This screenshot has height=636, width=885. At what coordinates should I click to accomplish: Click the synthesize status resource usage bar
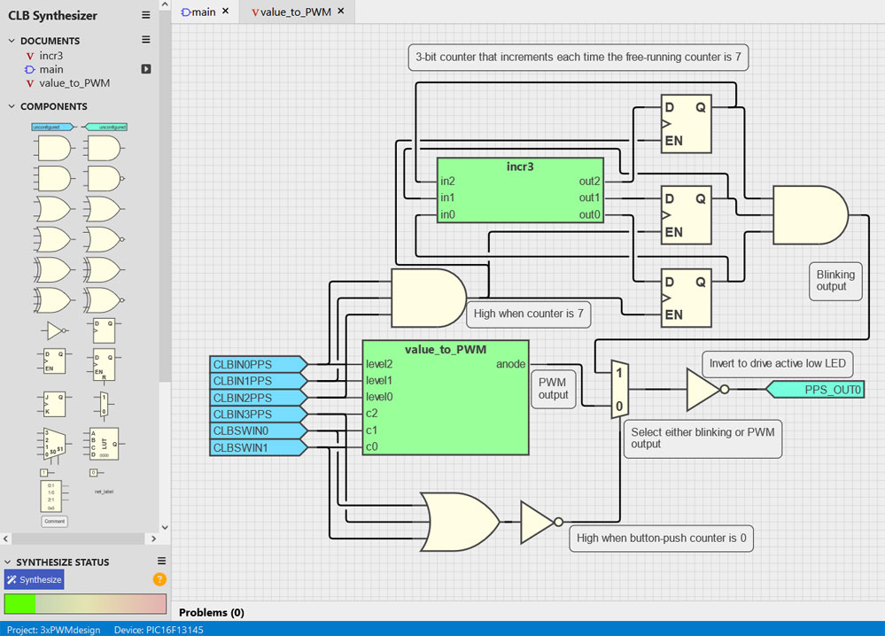point(85,603)
